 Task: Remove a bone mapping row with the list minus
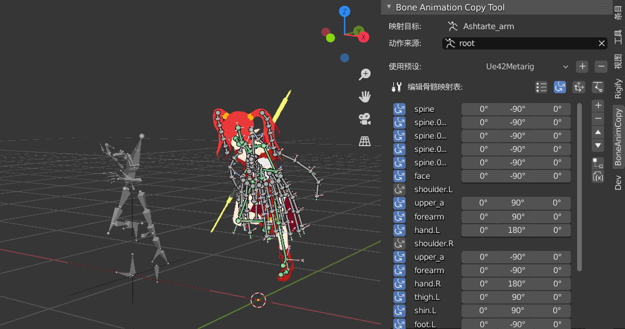pos(598,119)
